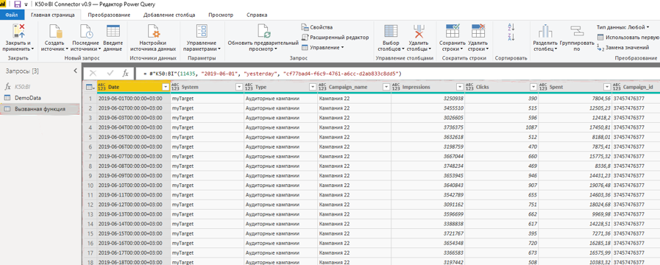Select row 1 Spent value 7804,56
This screenshot has height=265, width=660.
coord(575,98)
